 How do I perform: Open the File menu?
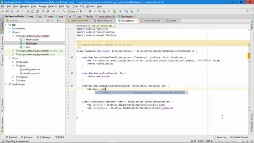(3, 6)
